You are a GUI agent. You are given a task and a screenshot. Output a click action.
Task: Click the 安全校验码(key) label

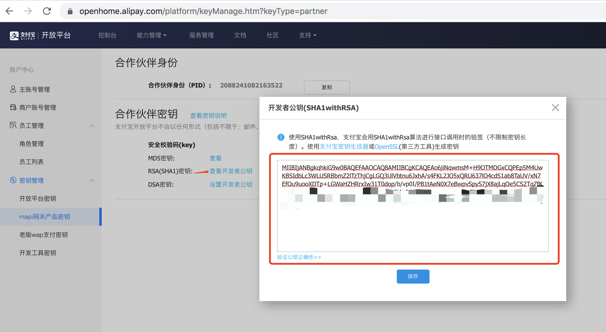[x=172, y=145]
